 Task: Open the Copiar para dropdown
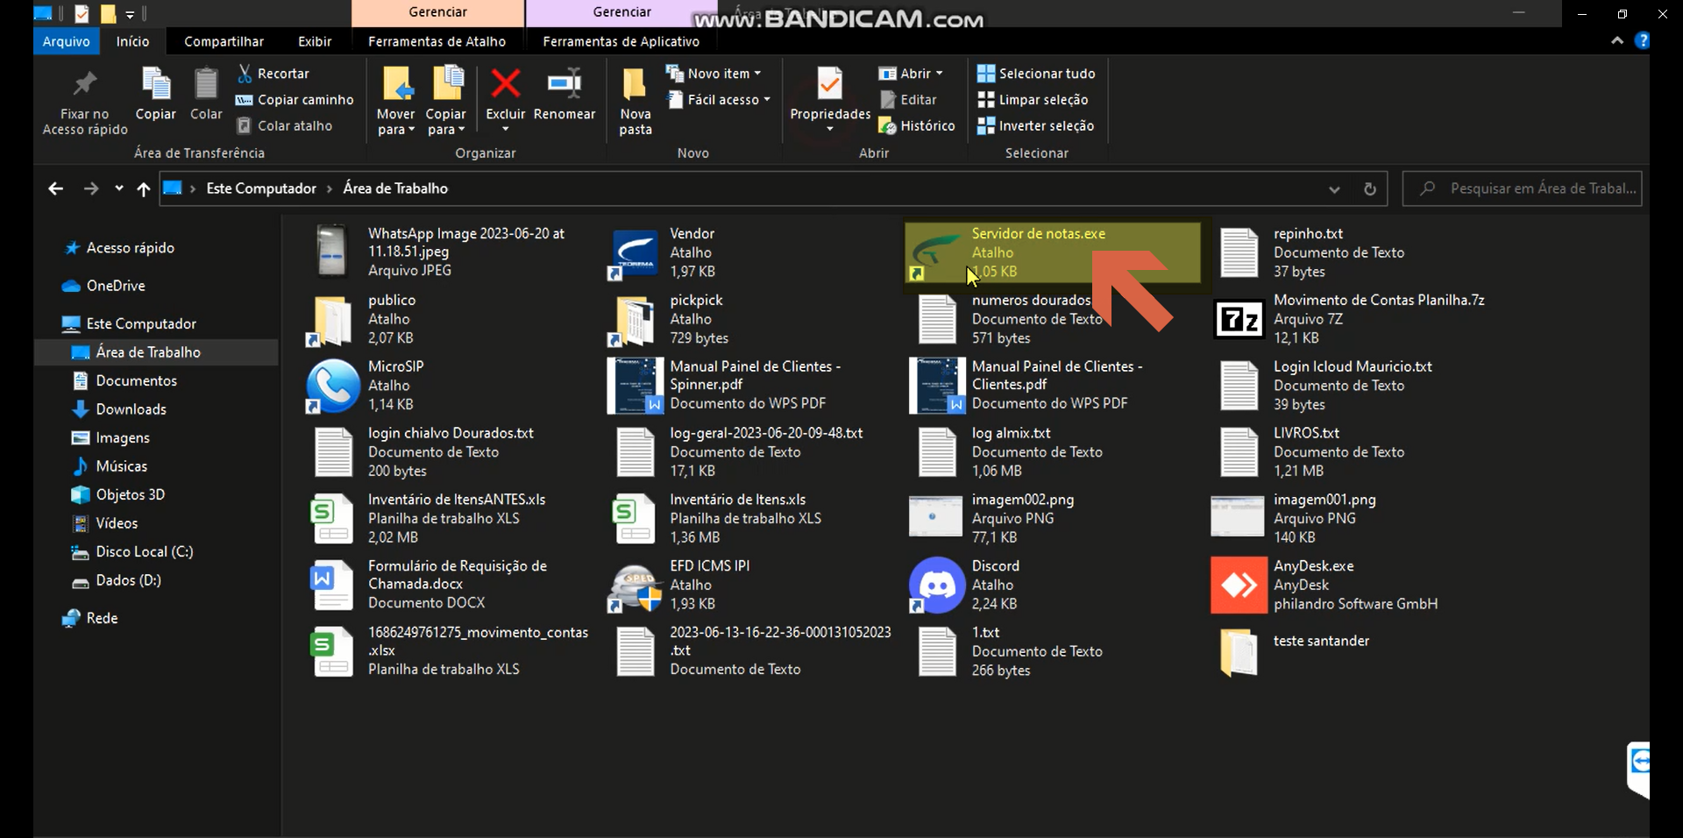(445, 122)
